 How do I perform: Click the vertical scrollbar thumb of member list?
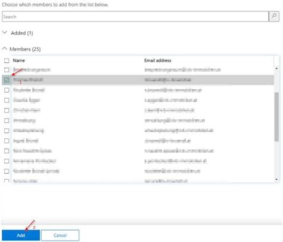[276, 117]
